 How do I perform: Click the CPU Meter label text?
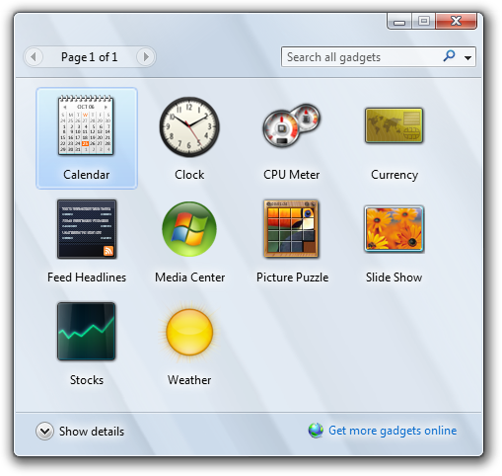click(292, 175)
